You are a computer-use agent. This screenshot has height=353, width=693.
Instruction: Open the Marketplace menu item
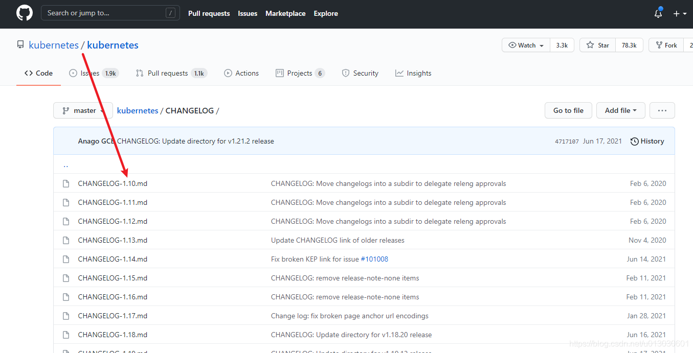pyautogui.click(x=285, y=13)
